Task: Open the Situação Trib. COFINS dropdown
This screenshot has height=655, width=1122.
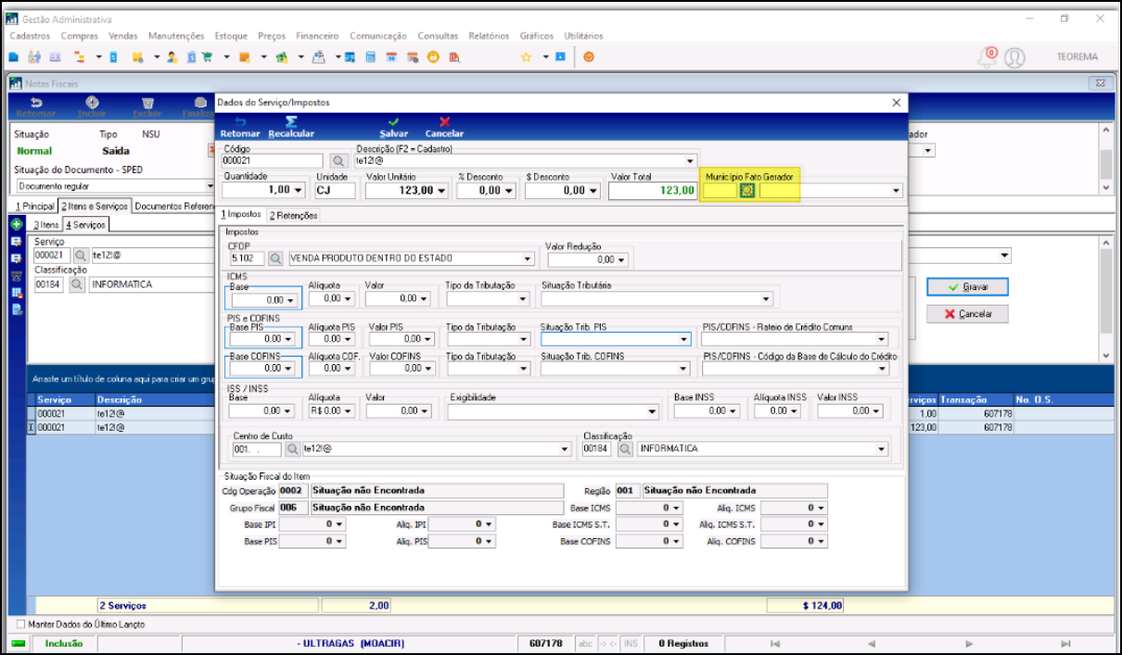Action: 684,369
